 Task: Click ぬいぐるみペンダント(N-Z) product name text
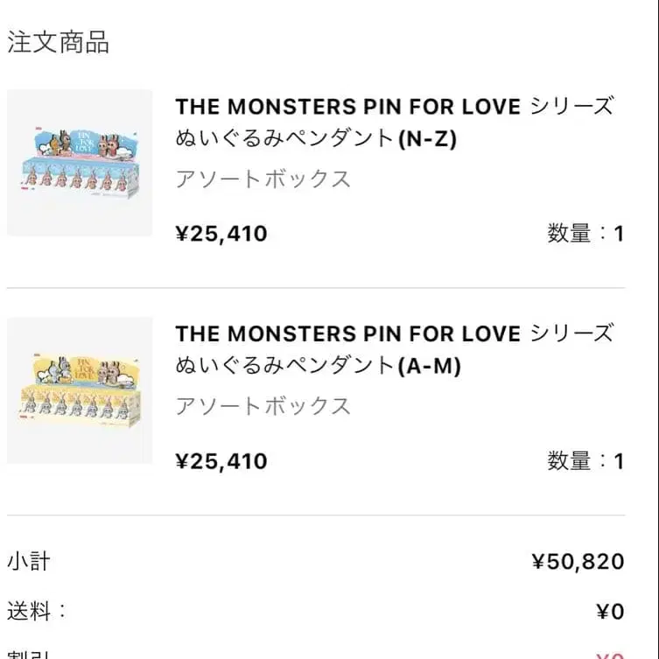316,138
